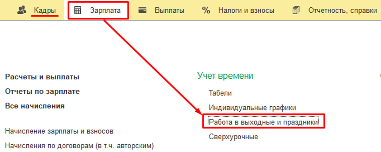Click the documents icon beside Отчетность, справки
The width and height of the screenshot is (381, 152).
tap(296, 10)
